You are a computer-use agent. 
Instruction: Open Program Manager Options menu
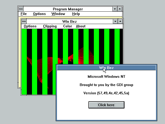(x=39, y=14)
